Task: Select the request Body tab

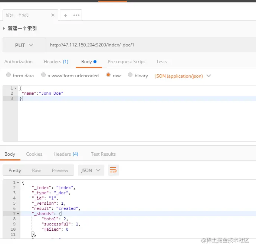Action: (x=89, y=62)
